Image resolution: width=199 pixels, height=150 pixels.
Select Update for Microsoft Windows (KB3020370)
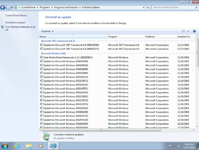(x=66, y=116)
